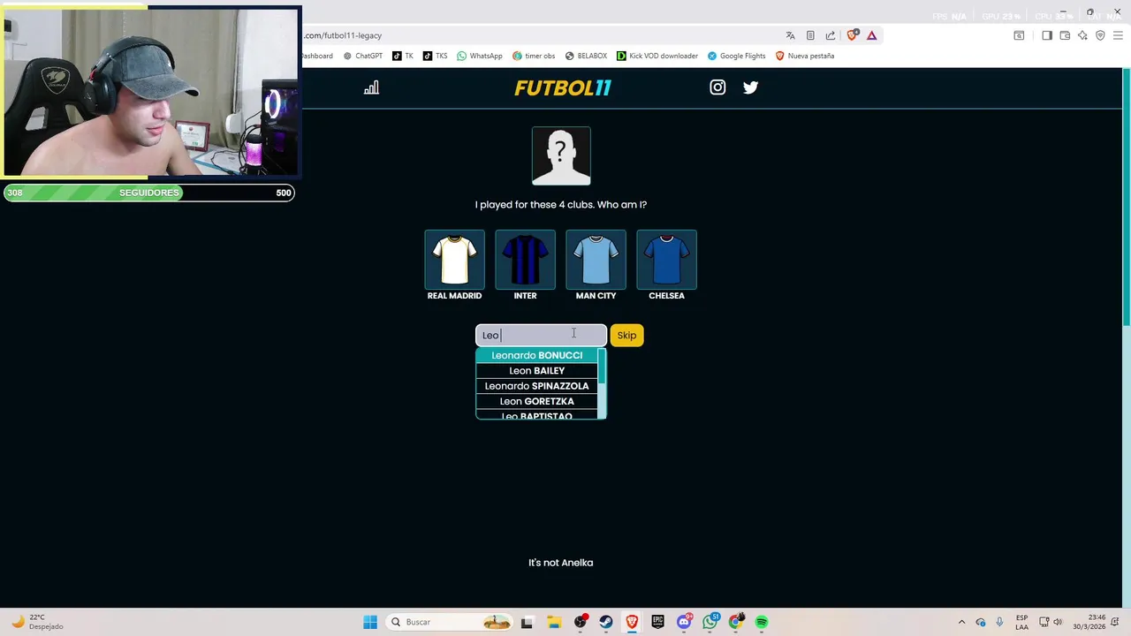
Task: Open the translate page icon
Action: (x=790, y=35)
